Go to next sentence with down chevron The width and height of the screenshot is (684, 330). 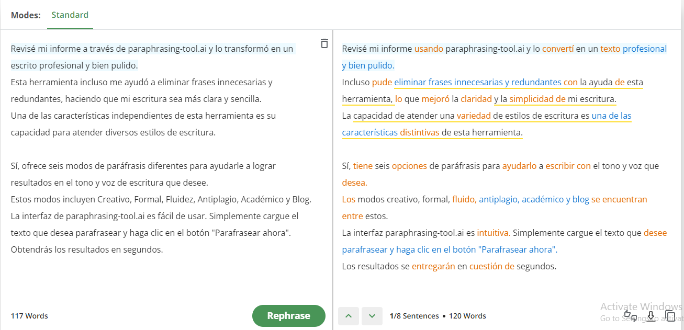pyautogui.click(x=372, y=316)
